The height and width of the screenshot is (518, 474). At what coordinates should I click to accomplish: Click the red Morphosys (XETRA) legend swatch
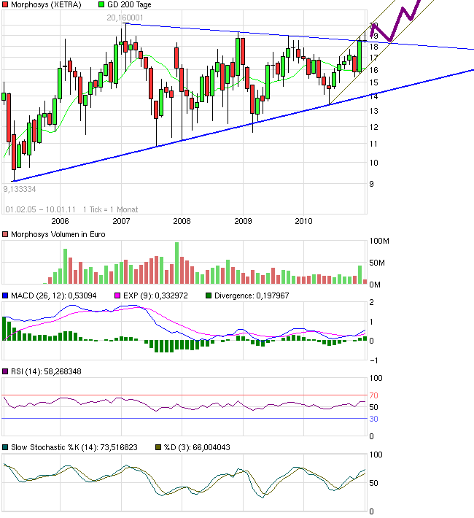[5, 4]
